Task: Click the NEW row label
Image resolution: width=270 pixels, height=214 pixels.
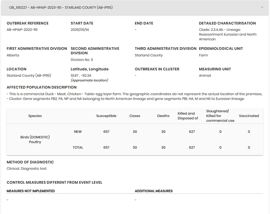Action: [78, 132]
